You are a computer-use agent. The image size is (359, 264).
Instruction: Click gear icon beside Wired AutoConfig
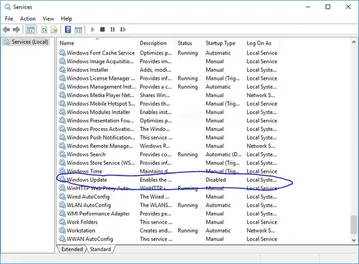point(62,196)
